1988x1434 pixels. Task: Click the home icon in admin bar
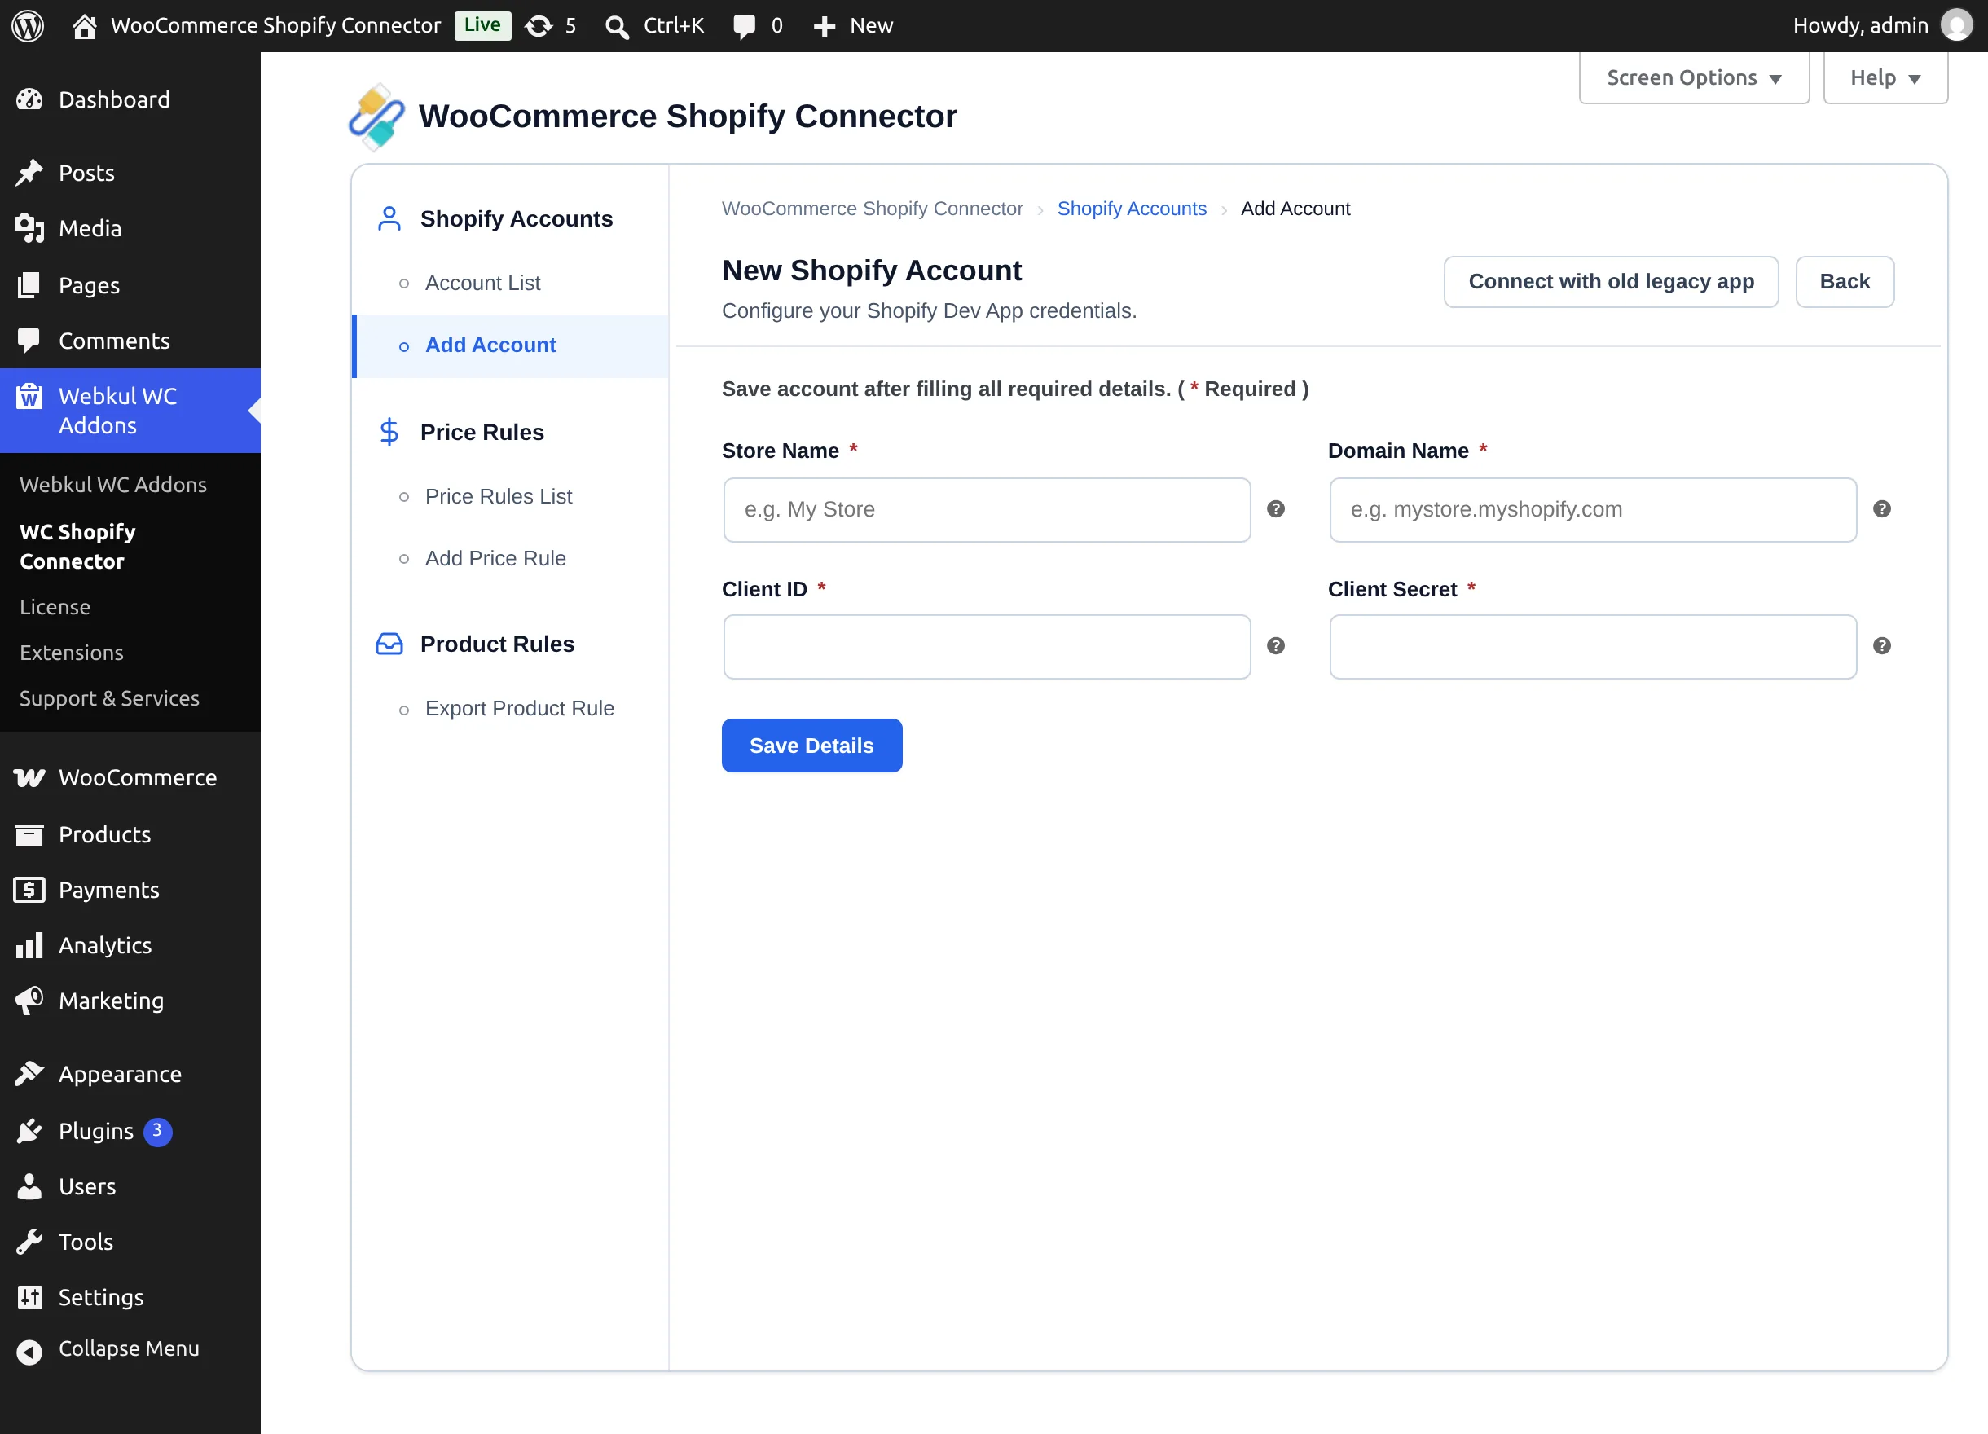tap(84, 26)
